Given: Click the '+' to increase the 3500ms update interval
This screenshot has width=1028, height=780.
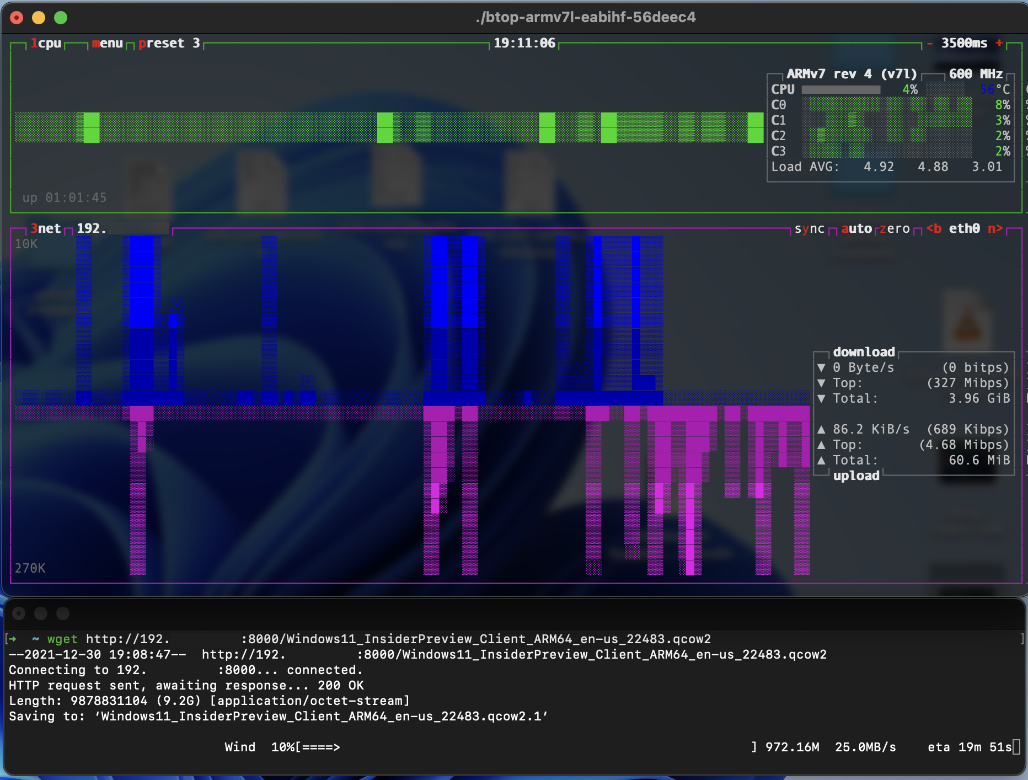Looking at the screenshot, I should pos(999,42).
